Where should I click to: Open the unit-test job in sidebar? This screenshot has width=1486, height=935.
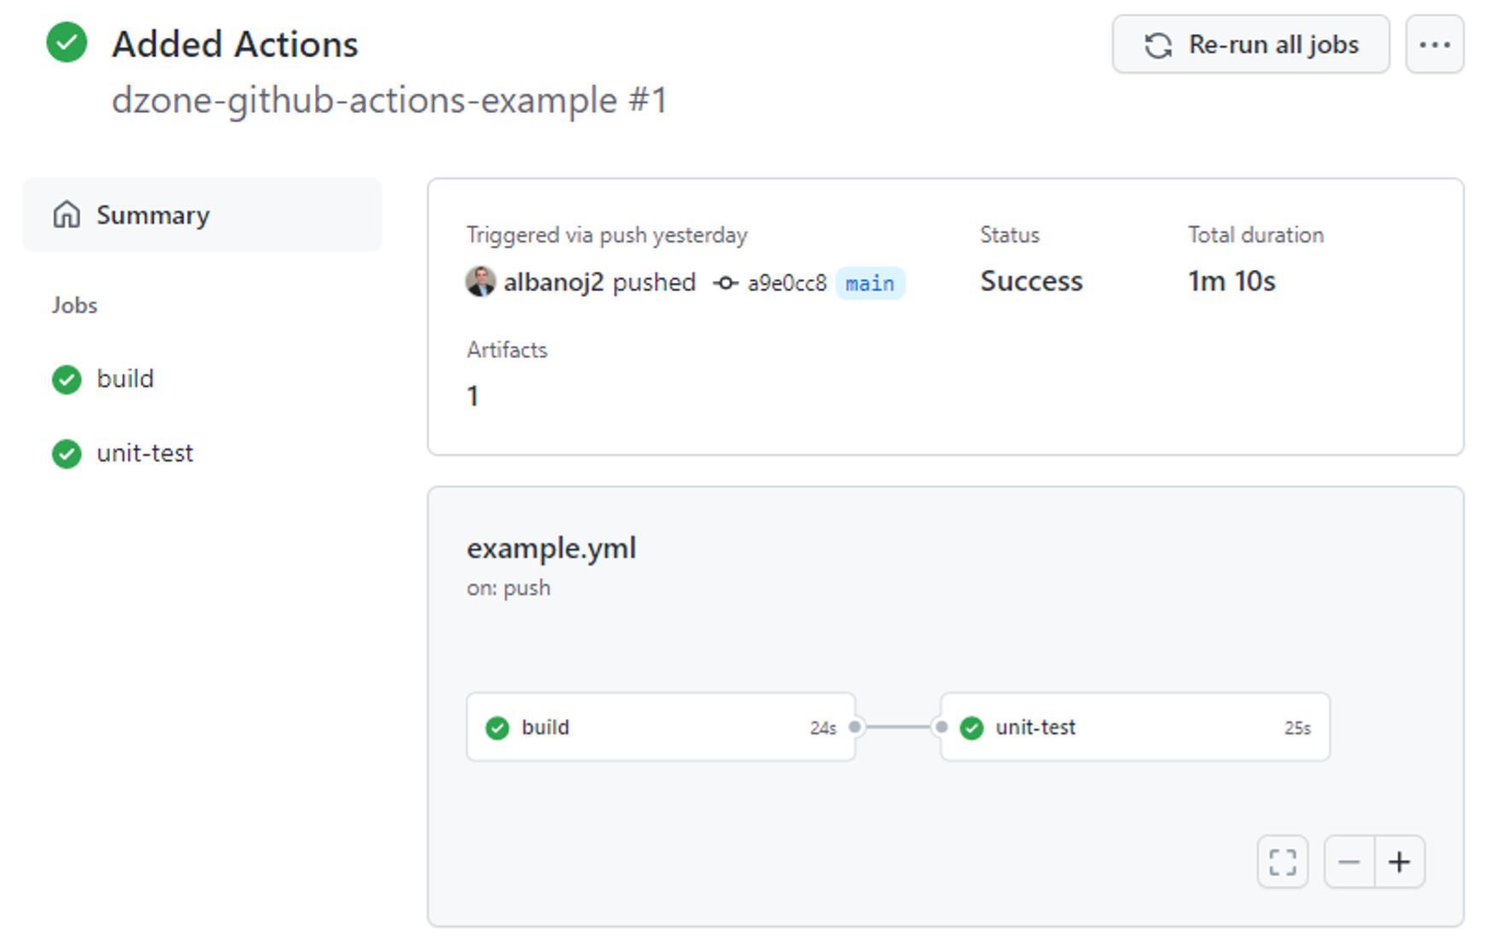(x=145, y=453)
